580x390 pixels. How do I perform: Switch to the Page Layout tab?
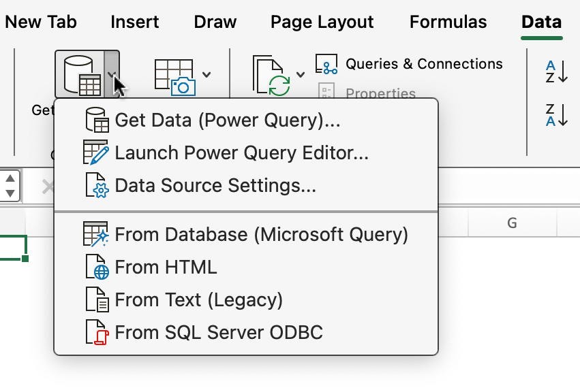[322, 22]
